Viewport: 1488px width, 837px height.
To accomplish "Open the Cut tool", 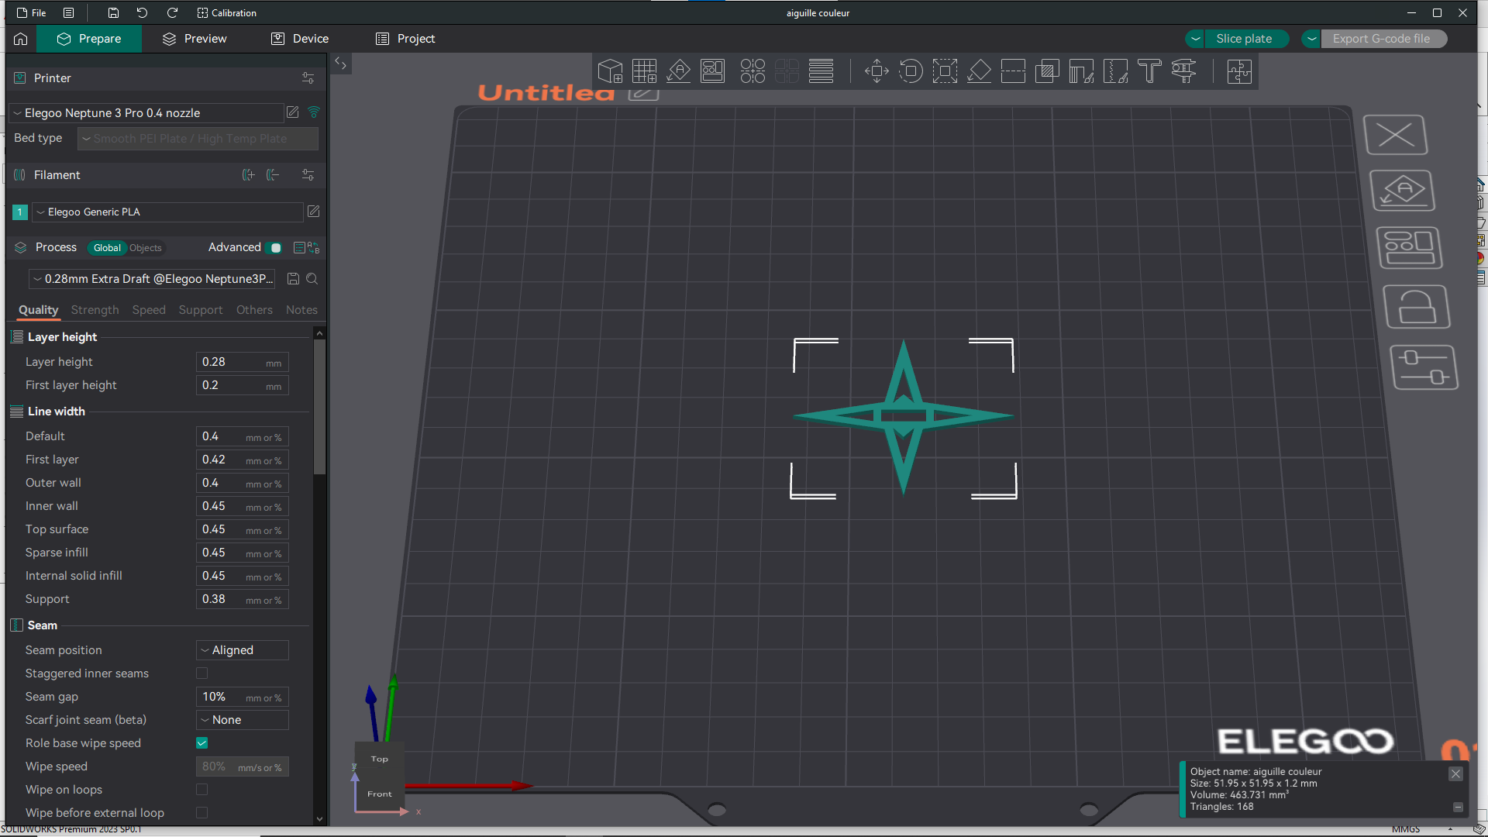I will point(1013,71).
